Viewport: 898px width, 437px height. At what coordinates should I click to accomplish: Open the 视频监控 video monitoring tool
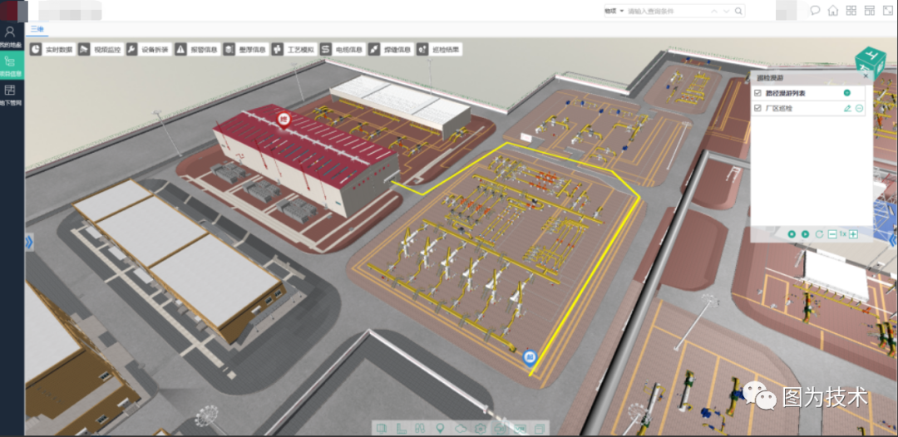[101, 50]
